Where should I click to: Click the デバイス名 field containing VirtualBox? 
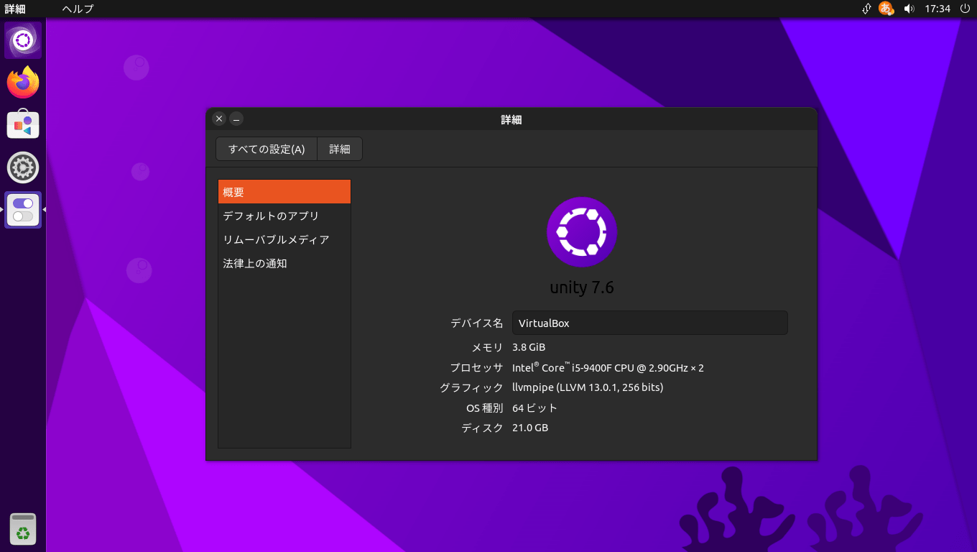649,323
